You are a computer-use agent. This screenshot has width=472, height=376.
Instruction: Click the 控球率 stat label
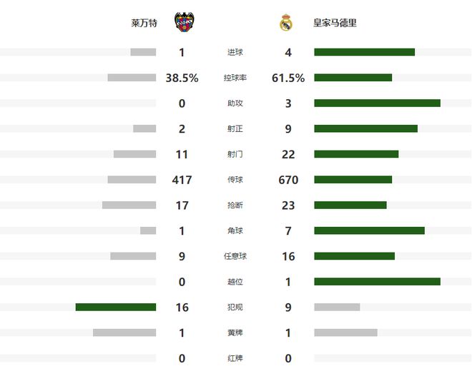pos(235,78)
